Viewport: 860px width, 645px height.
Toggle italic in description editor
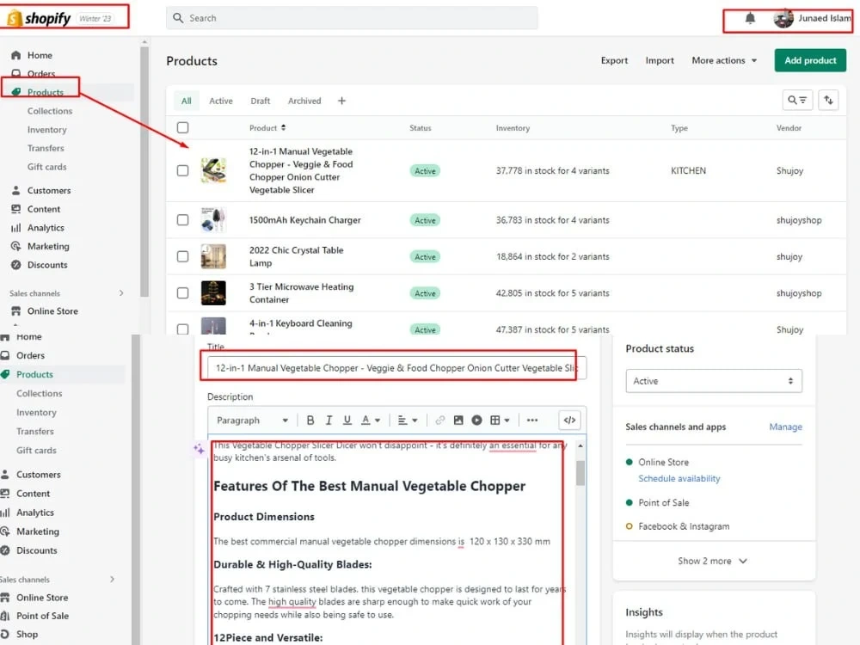[x=329, y=421]
